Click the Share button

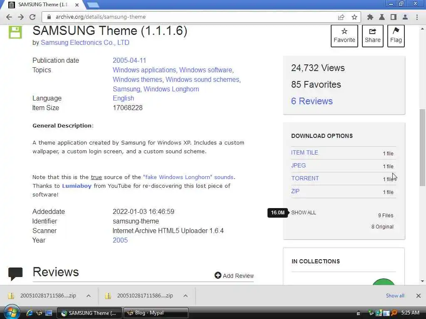pyautogui.click(x=372, y=36)
